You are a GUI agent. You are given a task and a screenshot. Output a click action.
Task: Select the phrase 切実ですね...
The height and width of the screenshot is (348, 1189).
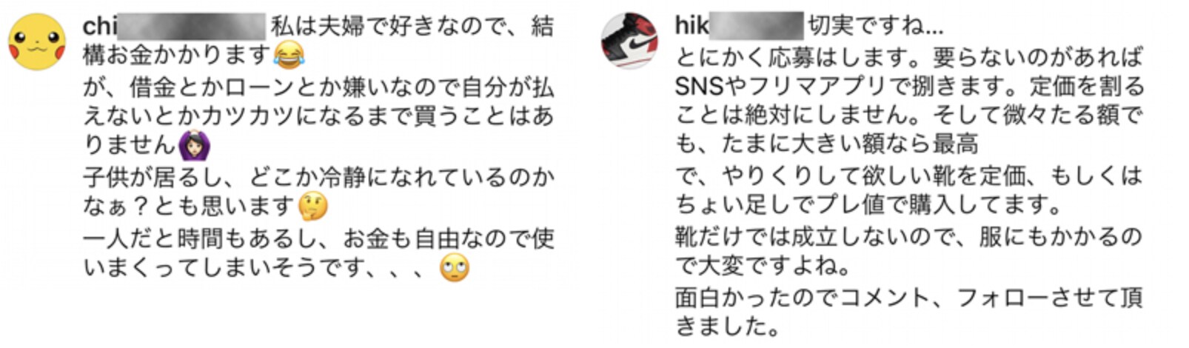pyautogui.click(x=864, y=26)
